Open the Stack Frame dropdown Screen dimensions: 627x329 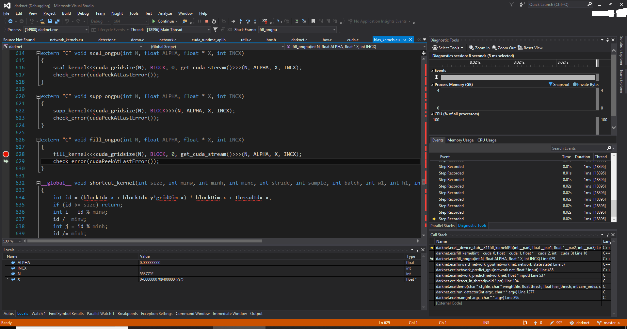[334, 30]
